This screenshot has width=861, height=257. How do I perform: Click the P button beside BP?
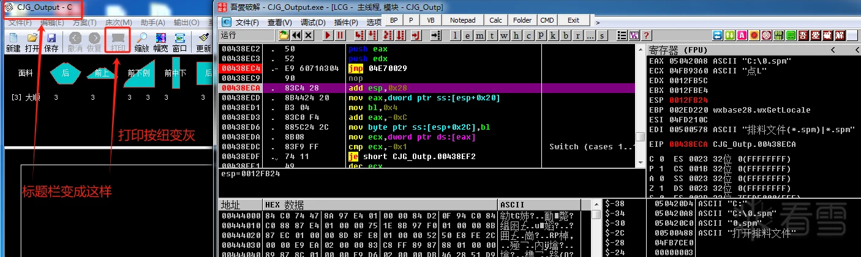tap(411, 20)
